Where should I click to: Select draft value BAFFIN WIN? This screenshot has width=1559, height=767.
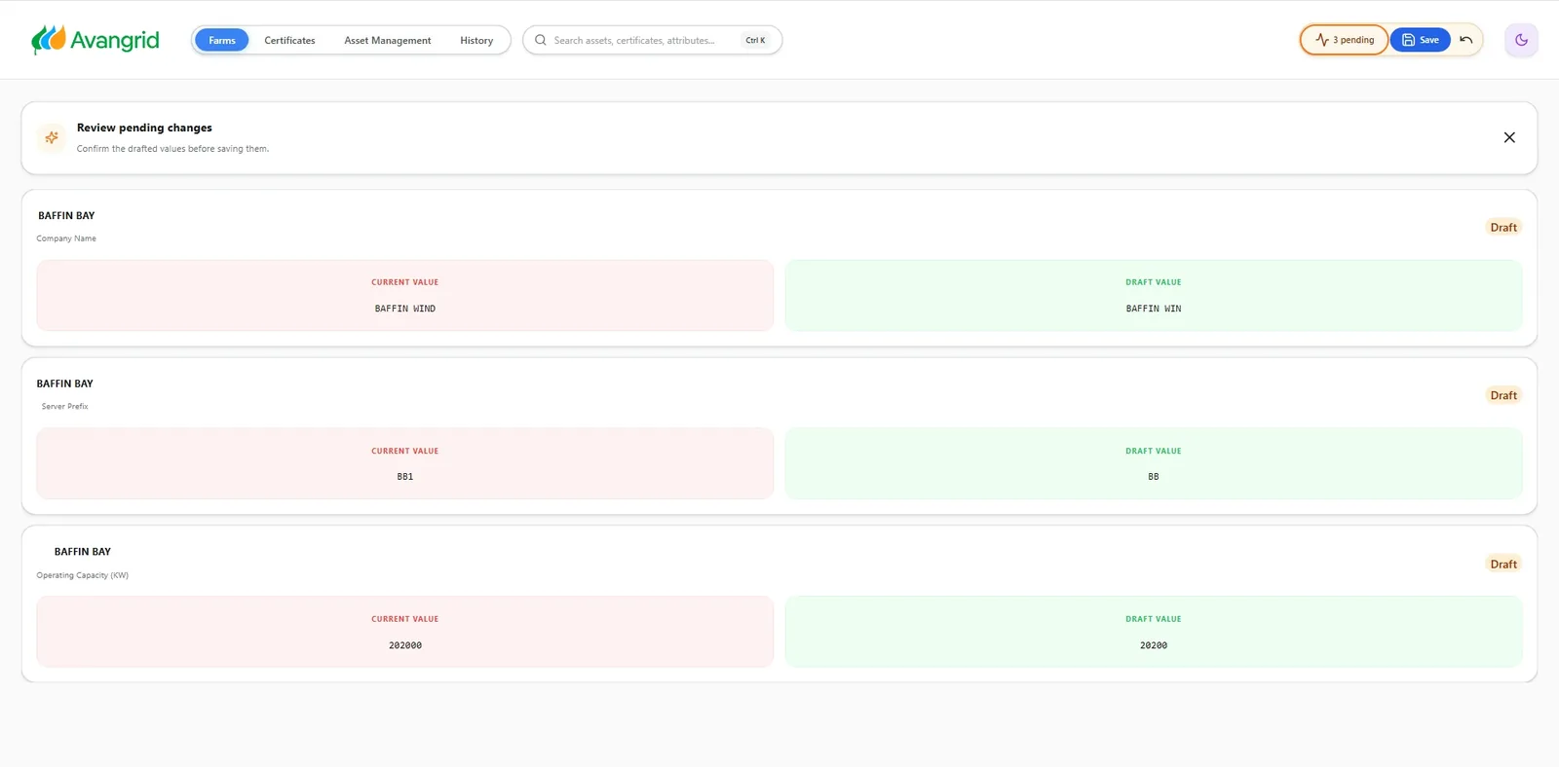(x=1154, y=309)
